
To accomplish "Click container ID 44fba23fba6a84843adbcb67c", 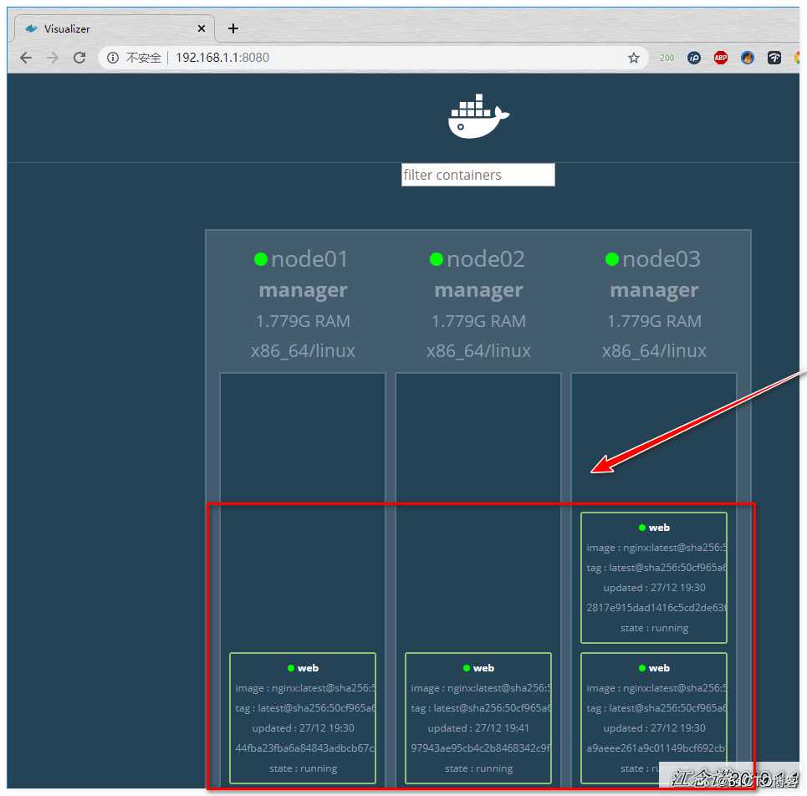I will click(x=304, y=748).
